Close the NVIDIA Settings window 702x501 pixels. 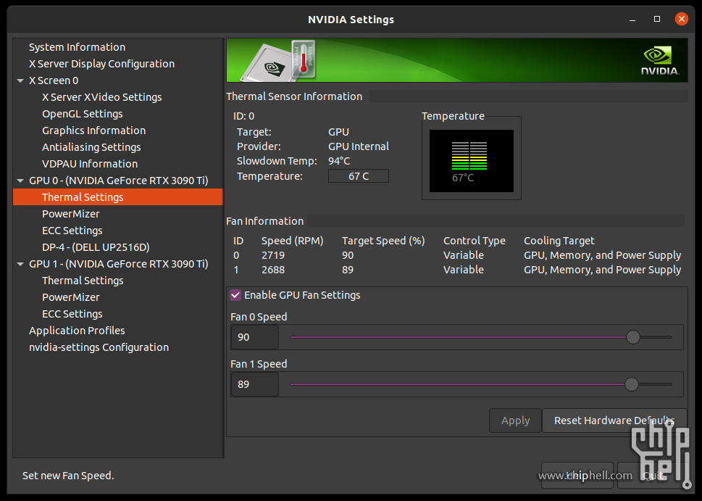pyautogui.click(x=682, y=19)
